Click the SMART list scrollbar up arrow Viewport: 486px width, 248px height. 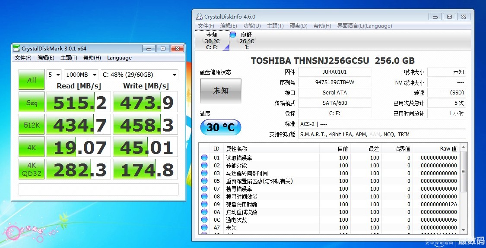point(464,148)
